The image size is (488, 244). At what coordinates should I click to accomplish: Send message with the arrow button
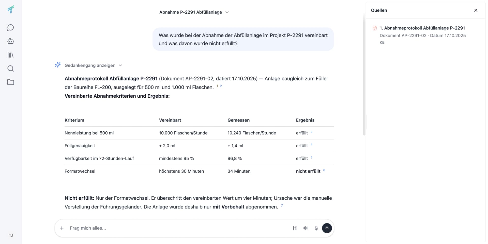coord(327,228)
